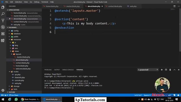This screenshot has width=181, height=102.
Task: Open the Debug menu
Action: point(37,2)
